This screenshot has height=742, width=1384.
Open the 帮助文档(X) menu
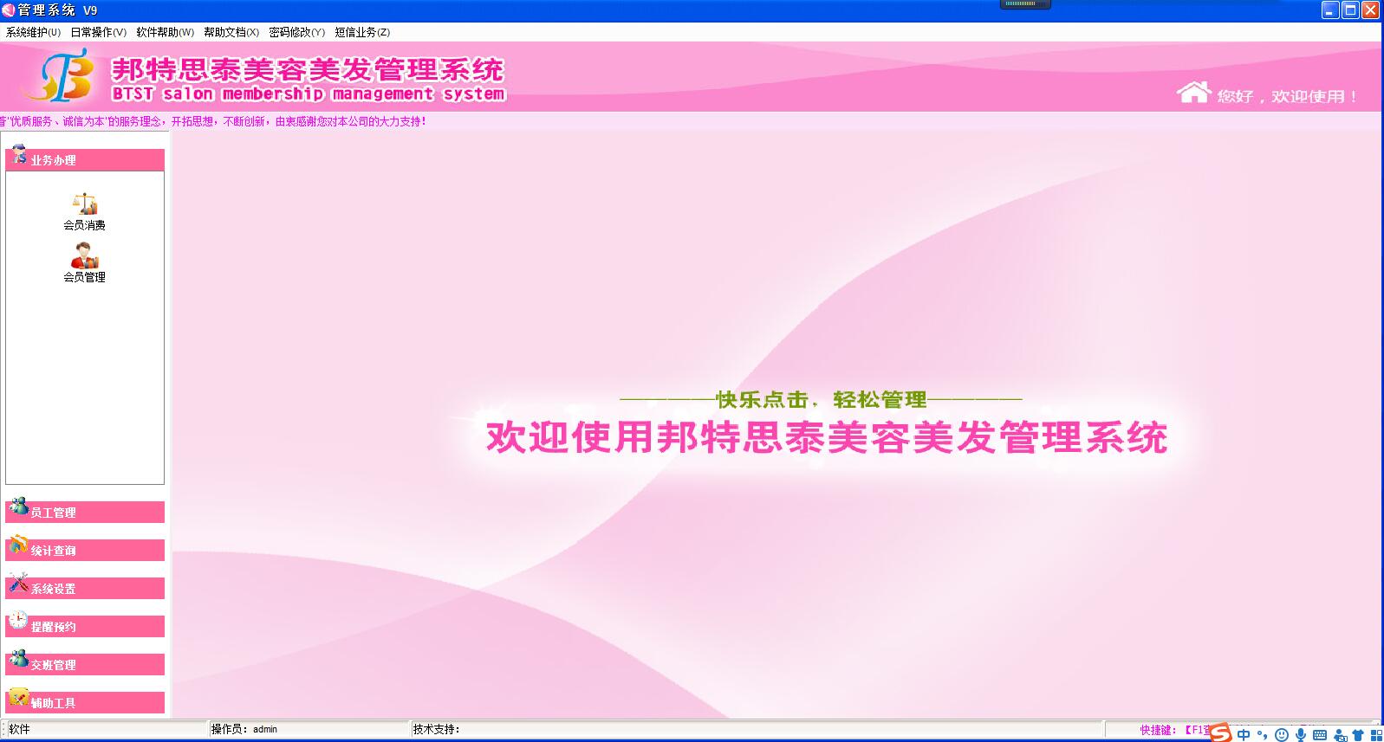[231, 32]
